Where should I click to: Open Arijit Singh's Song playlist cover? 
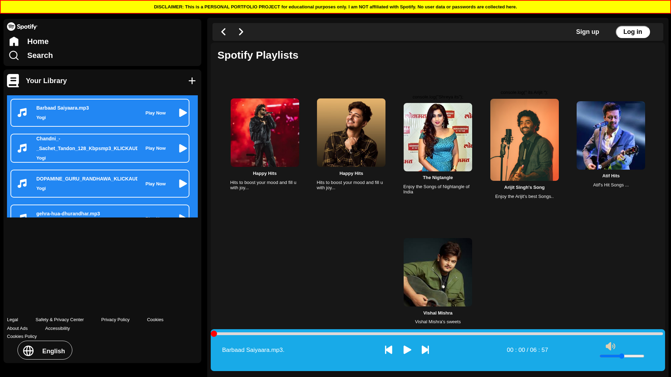pyautogui.click(x=524, y=140)
